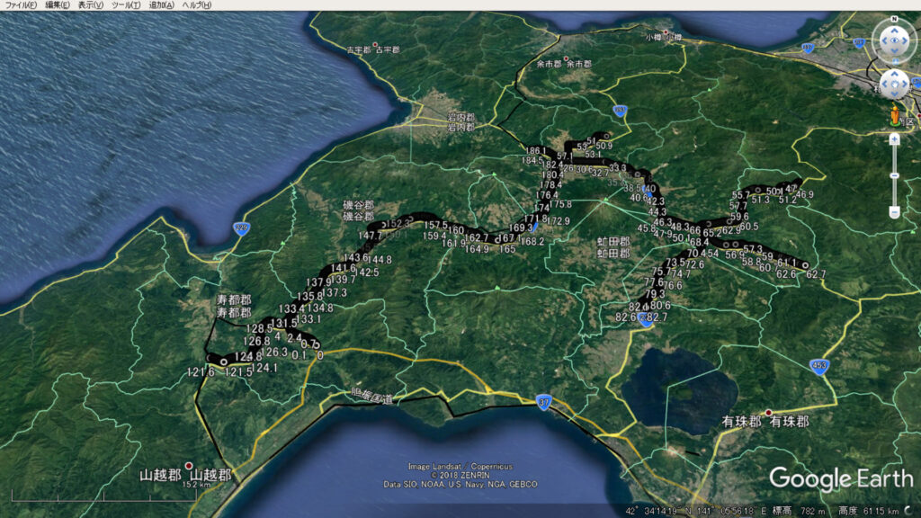Click the 121.6 track start waypoint
Viewport: 921px width, 518px height.
[223, 362]
